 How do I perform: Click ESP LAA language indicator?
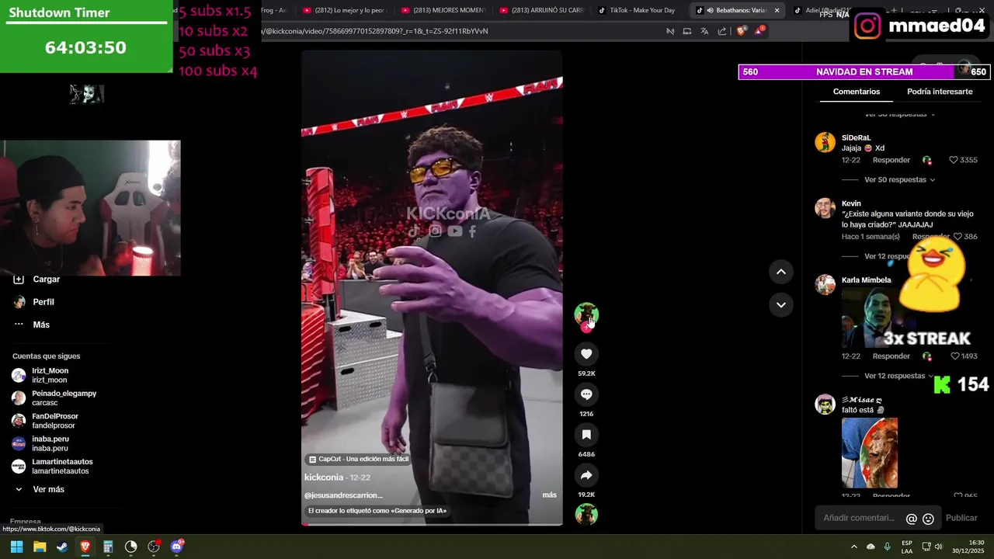pyautogui.click(x=907, y=547)
